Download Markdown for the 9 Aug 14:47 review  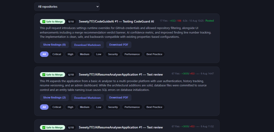[87, 98]
